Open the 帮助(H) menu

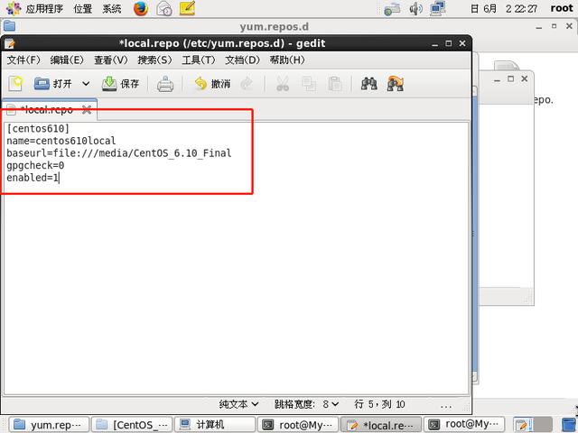tap(287, 60)
